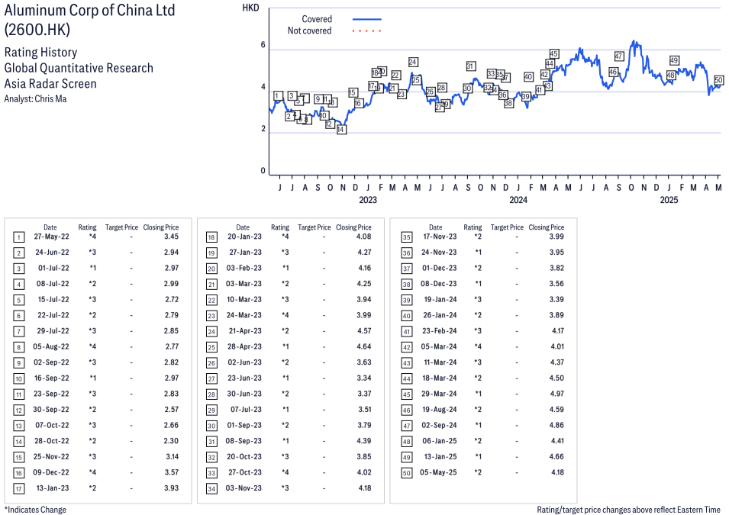This screenshot has height=515, width=729.
Task: Select chart marker 49 on the price chart
Action: tap(674, 60)
